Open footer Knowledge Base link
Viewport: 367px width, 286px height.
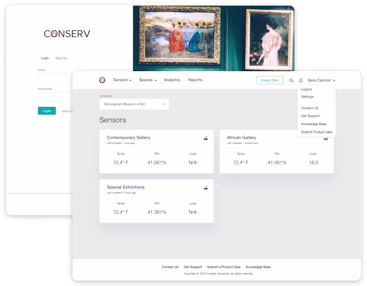click(x=258, y=267)
